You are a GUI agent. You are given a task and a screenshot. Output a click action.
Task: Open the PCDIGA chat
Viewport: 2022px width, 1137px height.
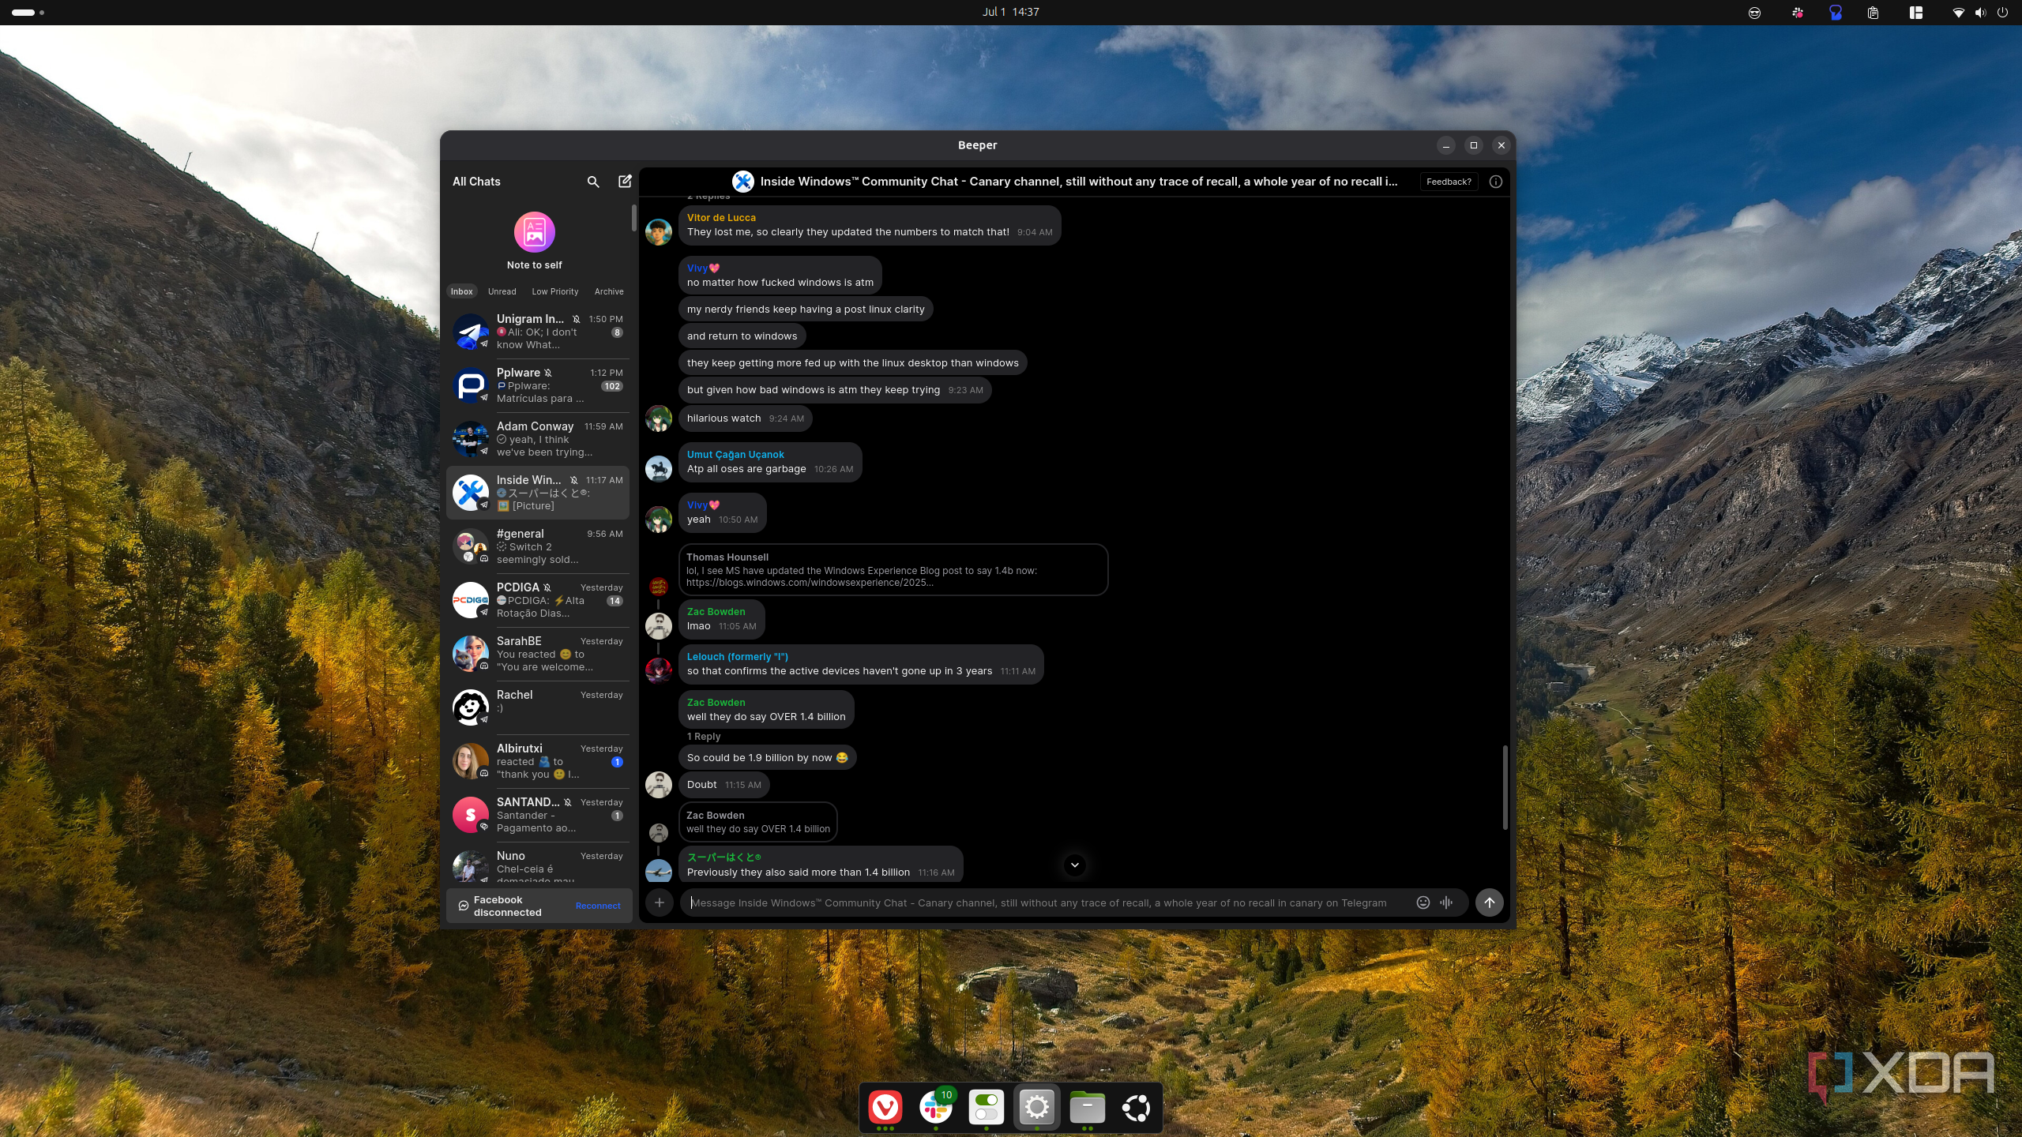538,600
